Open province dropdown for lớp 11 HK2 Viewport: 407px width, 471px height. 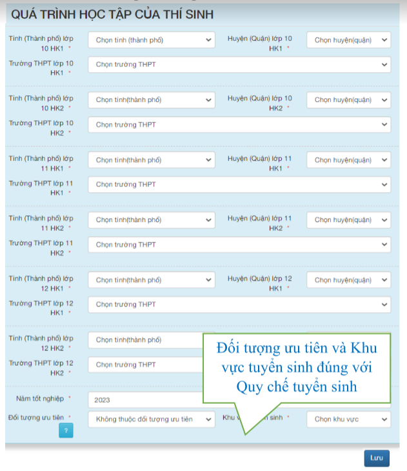[152, 220]
